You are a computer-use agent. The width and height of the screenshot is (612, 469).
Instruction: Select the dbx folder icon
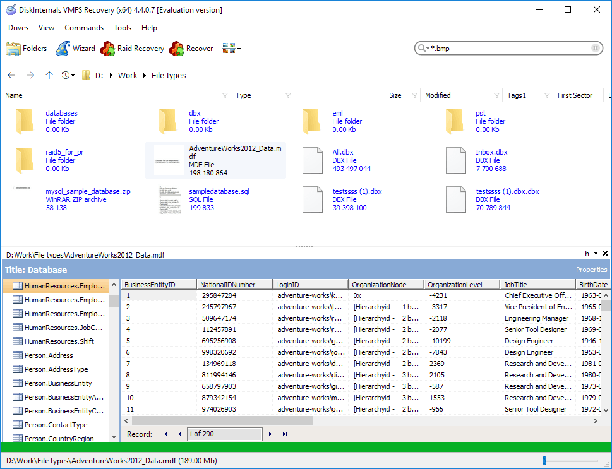[168, 122]
